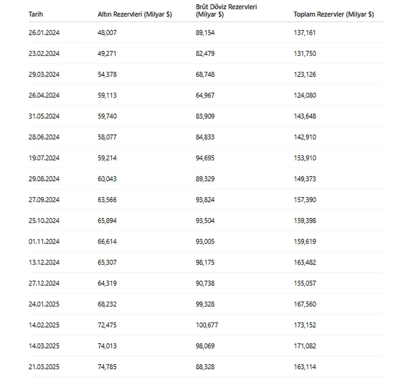Select gross FX value 93,824

coord(205,200)
